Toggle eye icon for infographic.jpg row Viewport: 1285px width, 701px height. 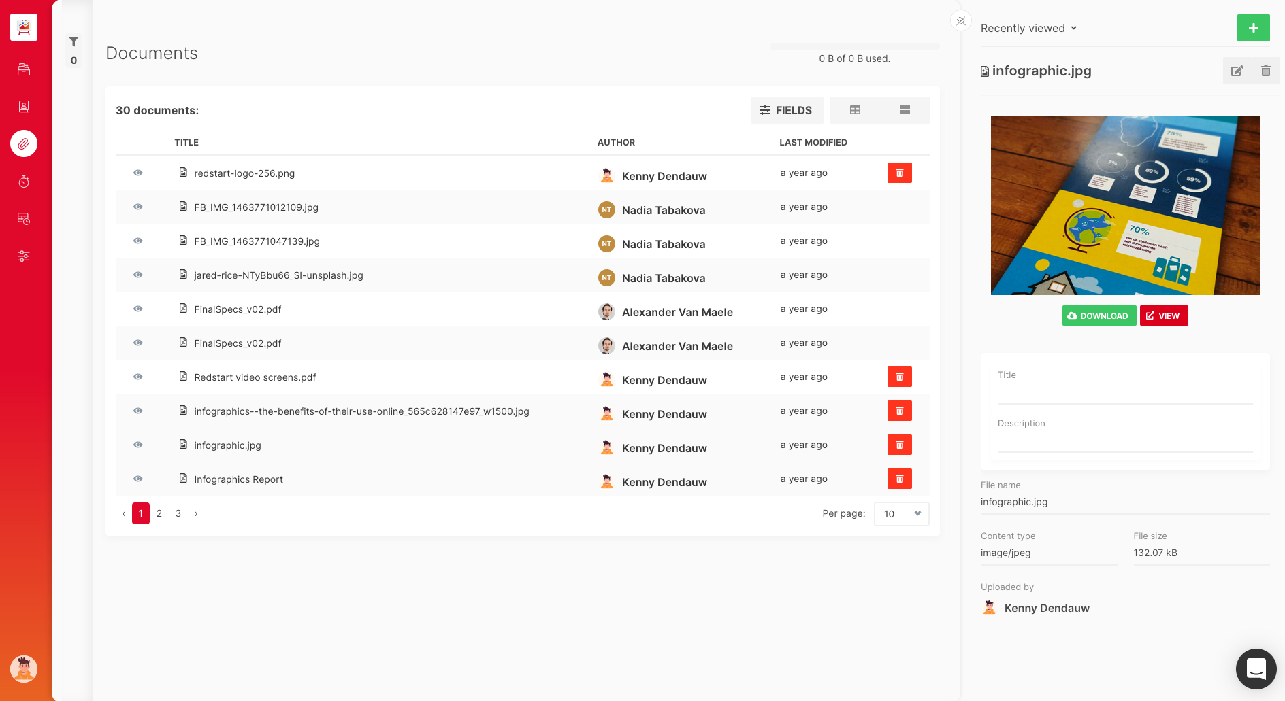tap(138, 445)
